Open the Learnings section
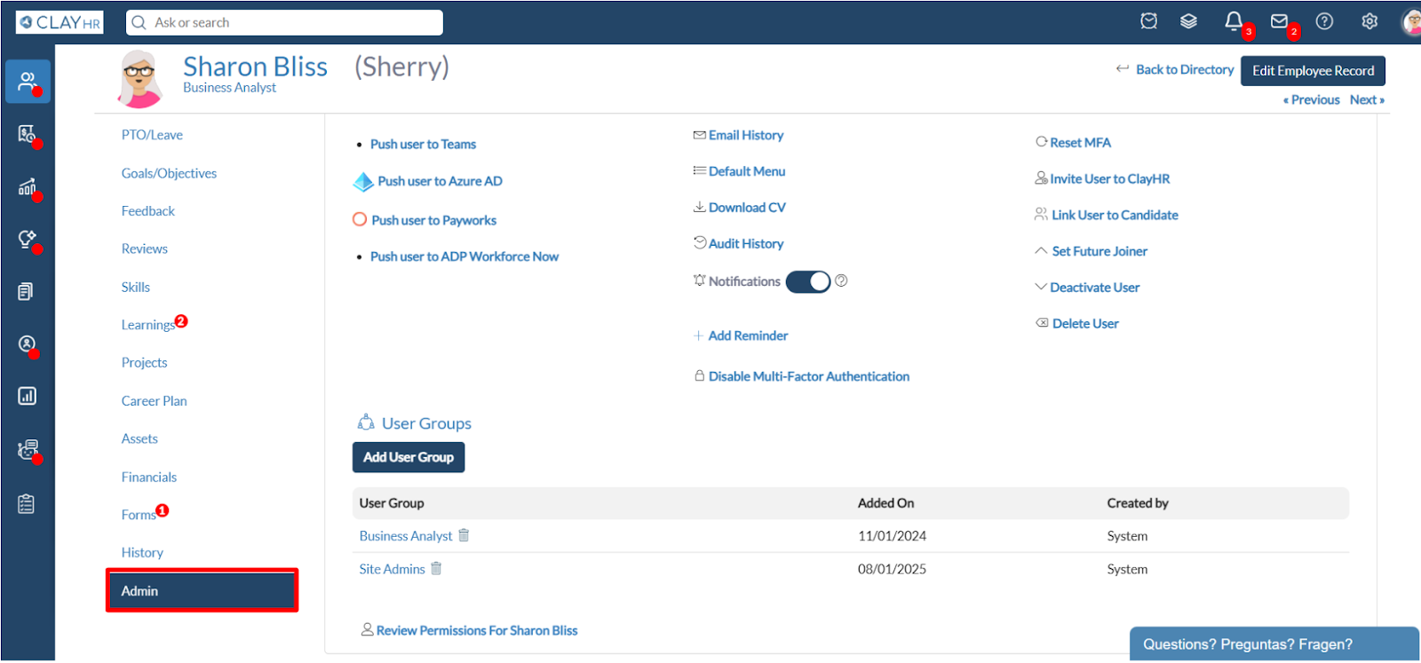 coord(148,325)
